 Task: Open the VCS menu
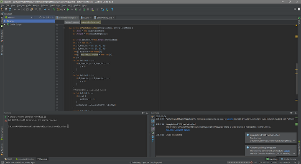click(70, 5)
